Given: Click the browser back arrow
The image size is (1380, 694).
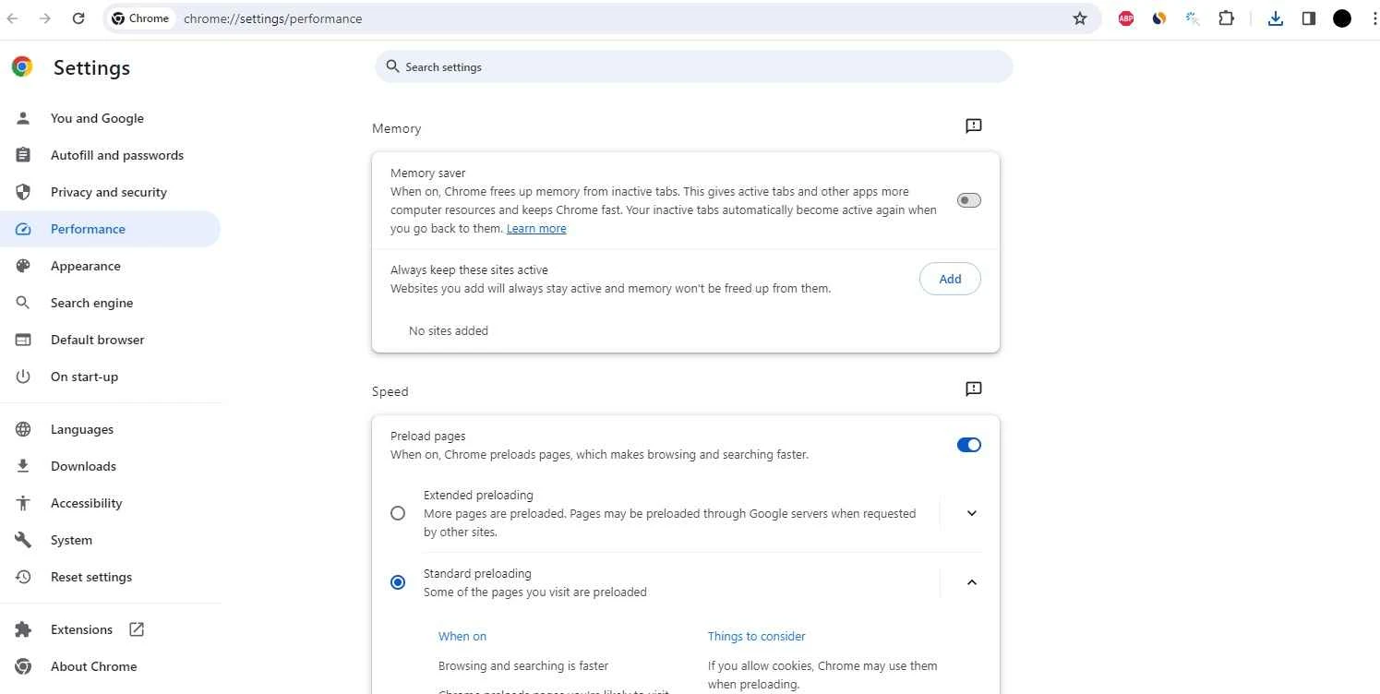Looking at the screenshot, I should [x=12, y=18].
